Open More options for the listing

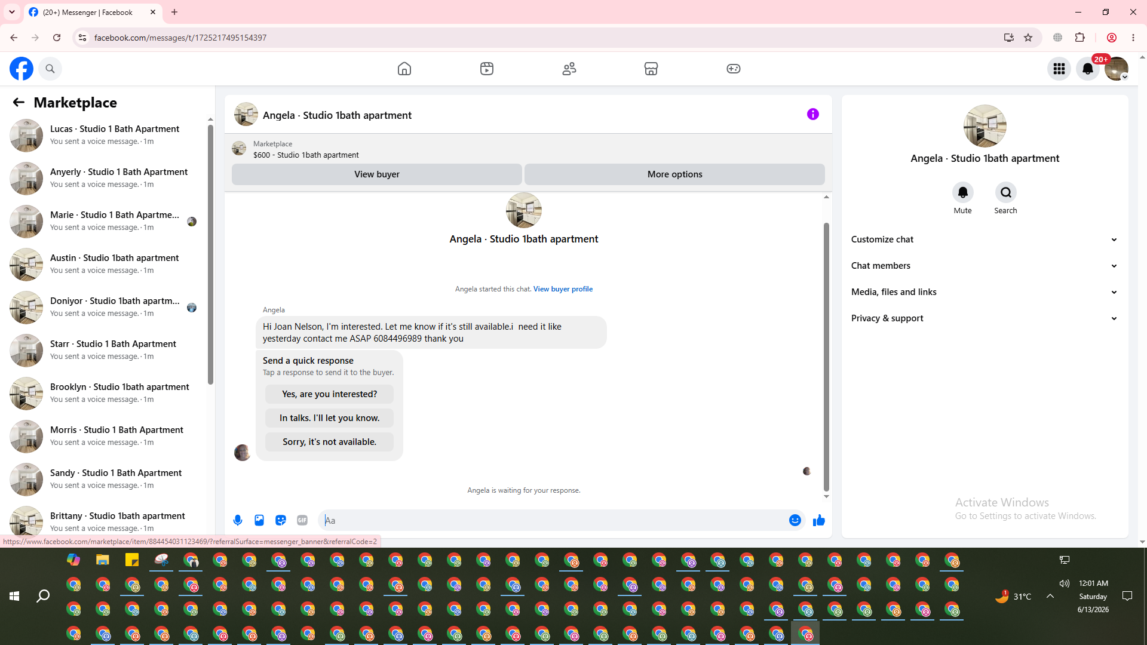[675, 174]
